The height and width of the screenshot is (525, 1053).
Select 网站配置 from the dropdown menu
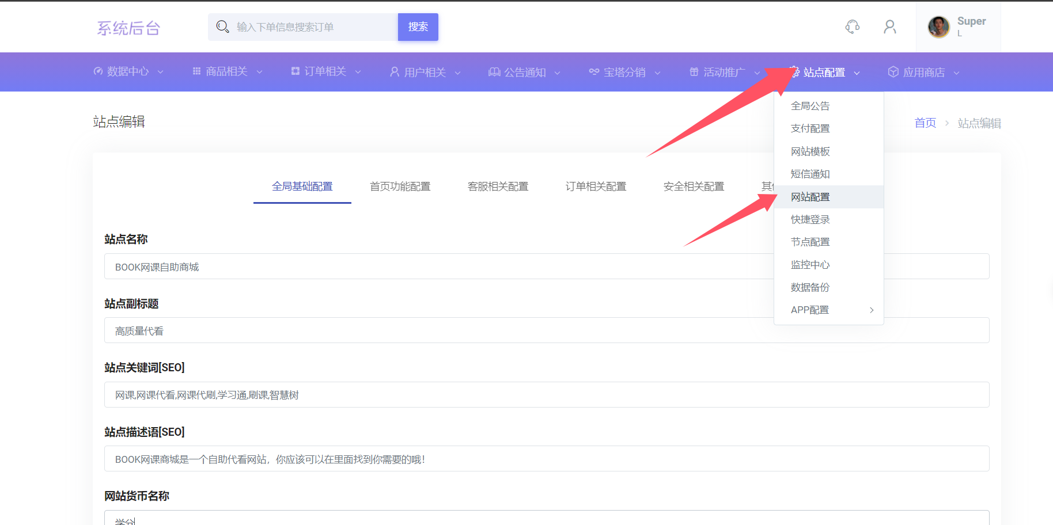pos(810,197)
